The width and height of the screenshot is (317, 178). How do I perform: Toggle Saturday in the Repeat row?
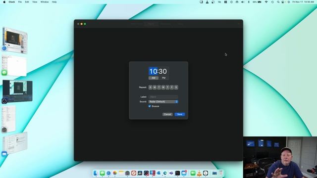[x=176, y=87]
